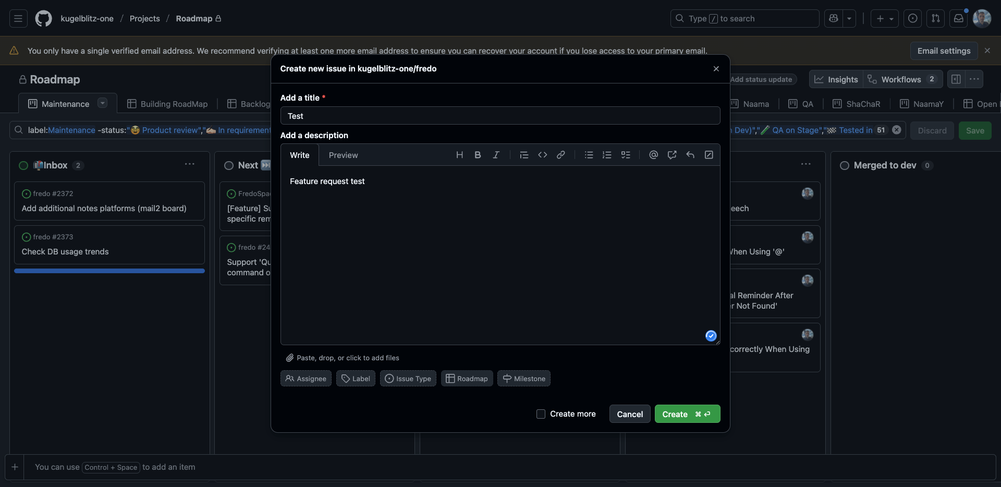
Task: Open the Building RoadMap view tab
Action: (167, 104)
